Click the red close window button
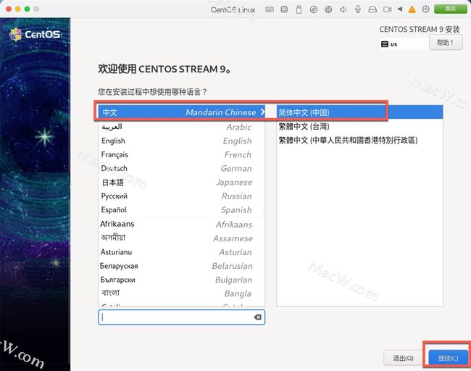This screenshot has width=471, height=371. point(9,9)
